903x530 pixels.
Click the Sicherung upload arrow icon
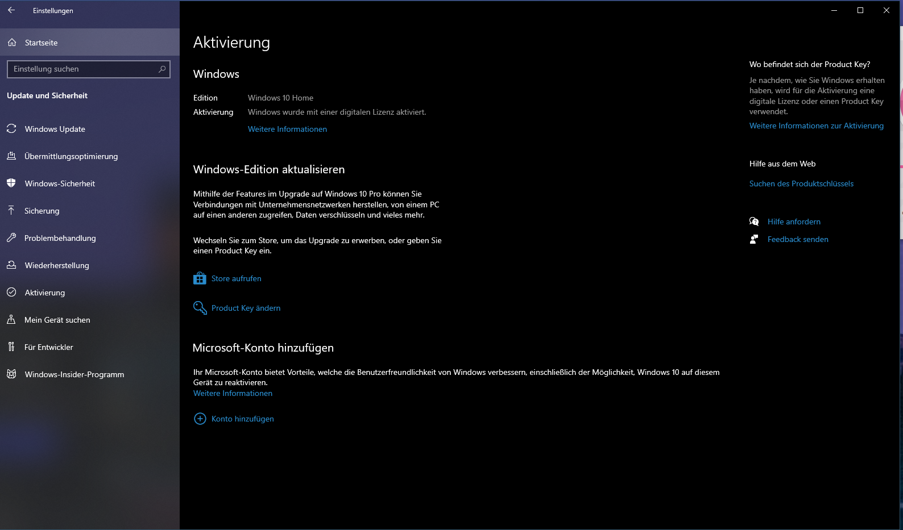(11, 211)
